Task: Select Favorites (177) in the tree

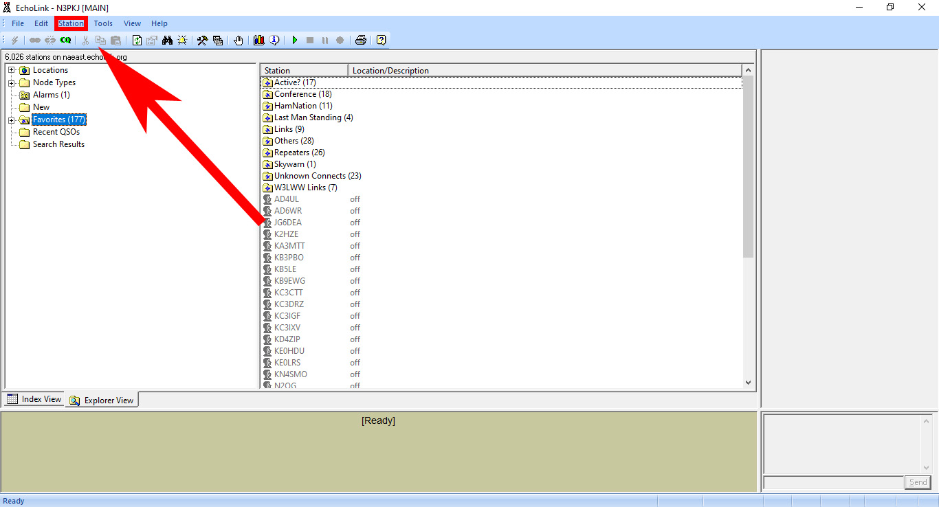Action: tap(59, 120)
